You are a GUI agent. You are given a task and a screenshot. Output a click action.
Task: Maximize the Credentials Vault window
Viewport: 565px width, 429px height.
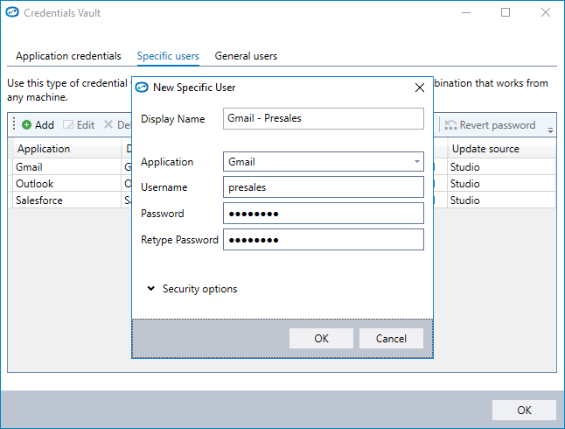pyautogui.click(x=506, y=12)
